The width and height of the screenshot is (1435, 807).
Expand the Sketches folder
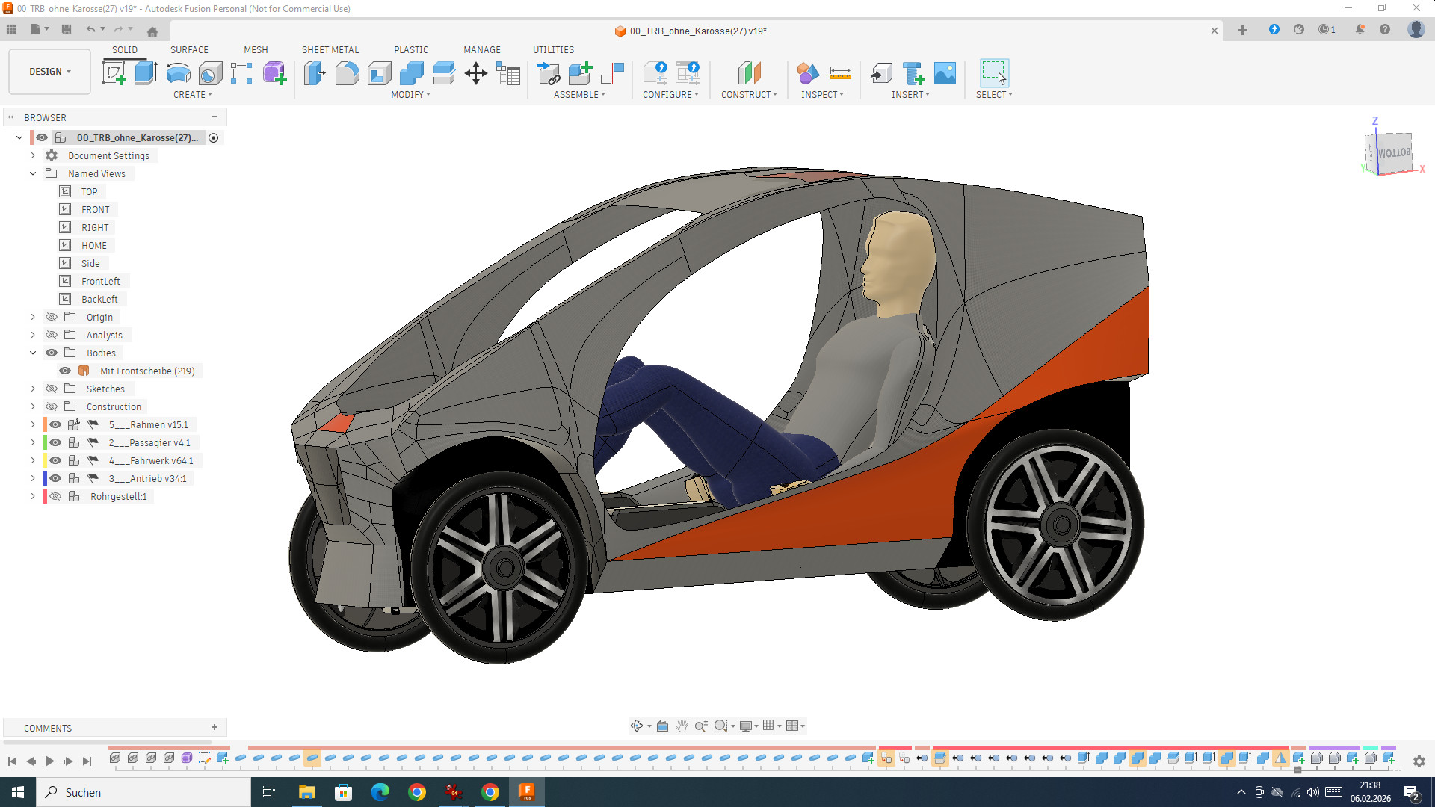[x=33, y=389]
